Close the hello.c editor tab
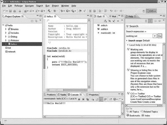167x125 pixels. tap(55, 16)
